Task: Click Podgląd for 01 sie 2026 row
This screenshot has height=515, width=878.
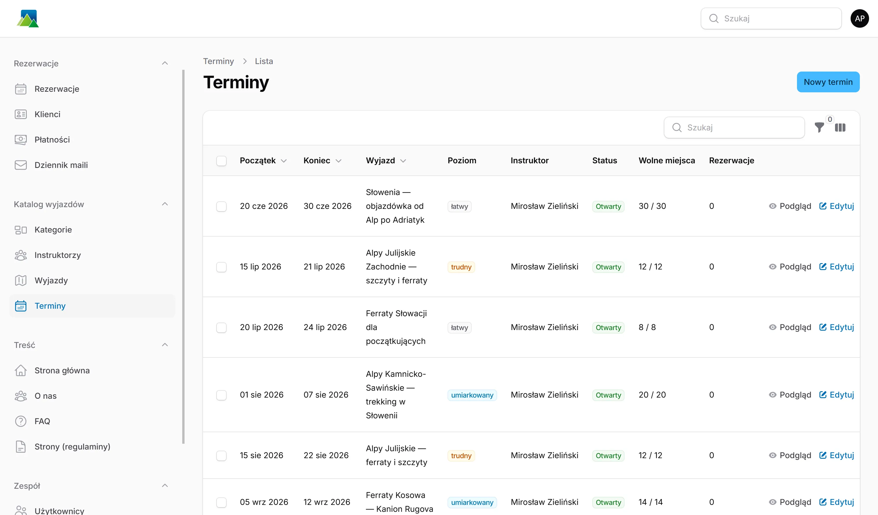Action: [790, 395]
